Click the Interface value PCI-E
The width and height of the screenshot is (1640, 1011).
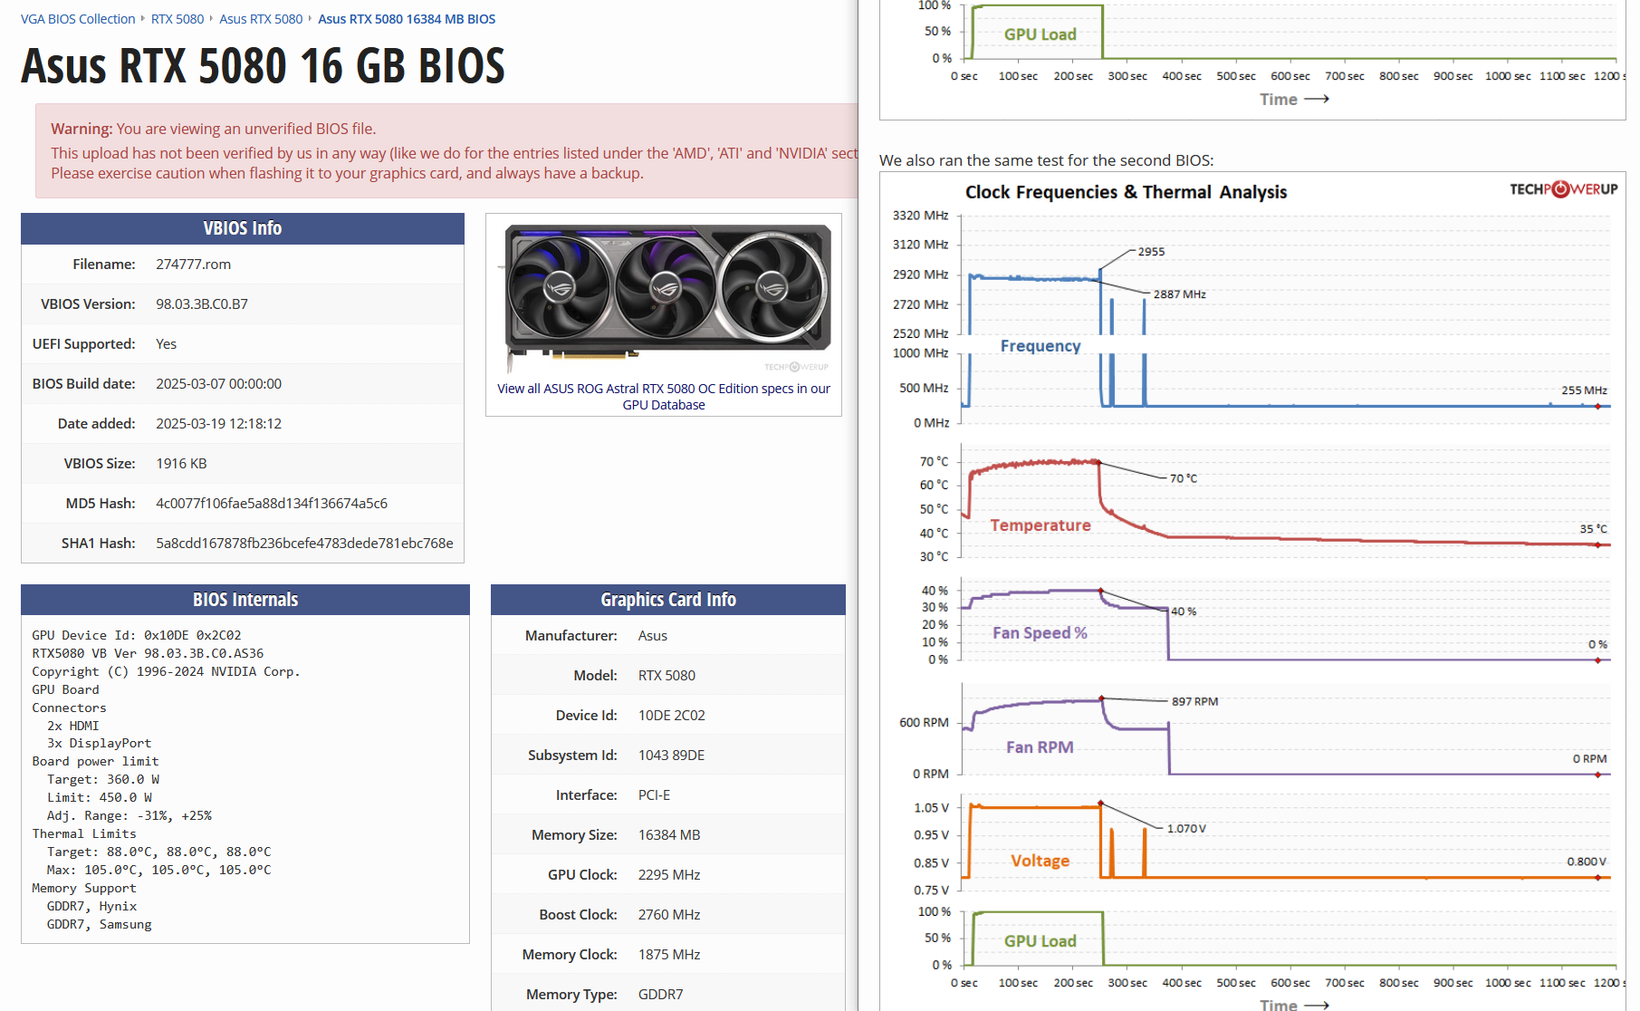pos(655,795)
